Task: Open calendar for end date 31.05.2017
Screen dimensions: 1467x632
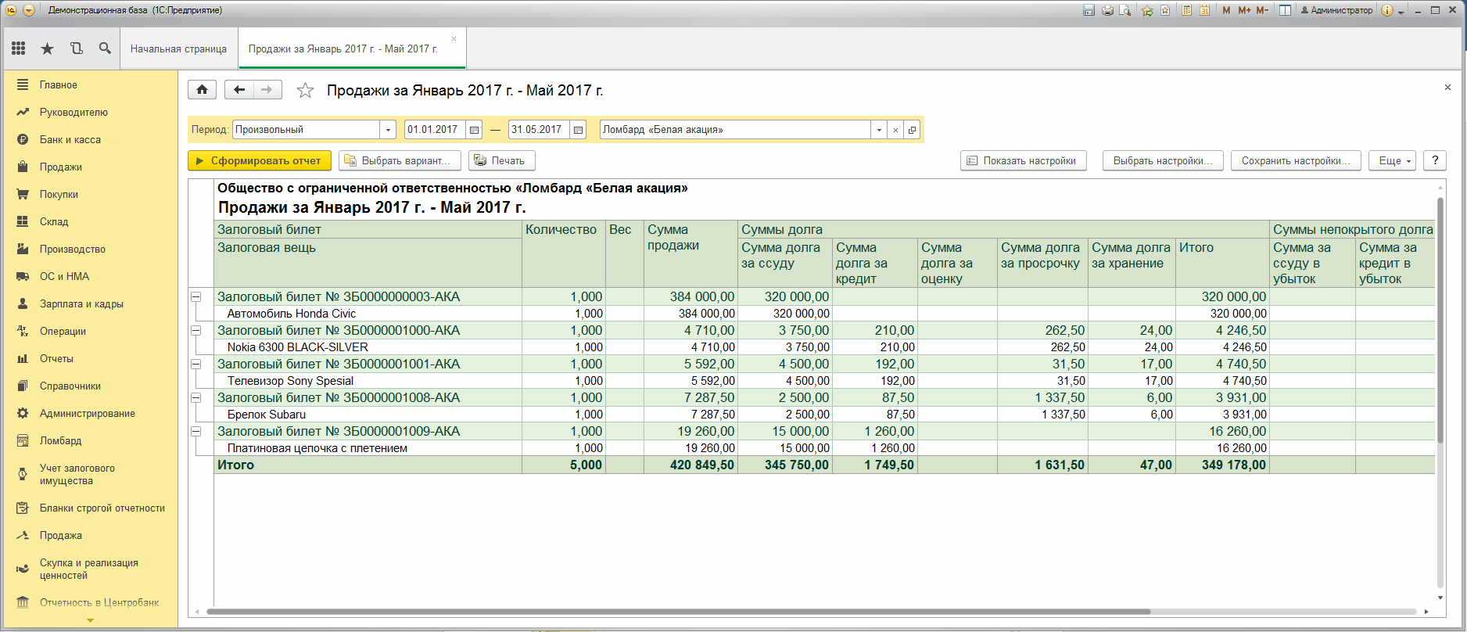Action: pos(578,130)
